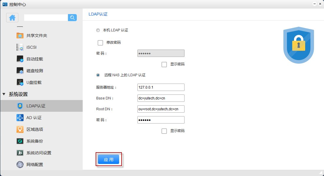Click the server address field 127.0.0.1
The height and width of the screenshot is (176, 324).
pos(161,87)
